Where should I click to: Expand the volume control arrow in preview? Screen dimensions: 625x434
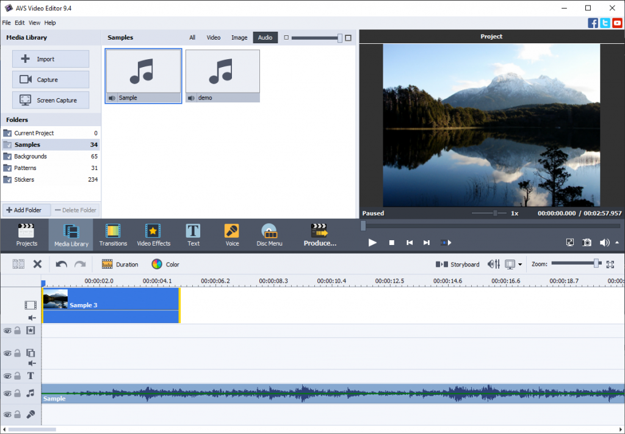point(616,242)
